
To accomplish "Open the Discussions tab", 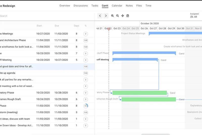I will (x=81, y=6).
